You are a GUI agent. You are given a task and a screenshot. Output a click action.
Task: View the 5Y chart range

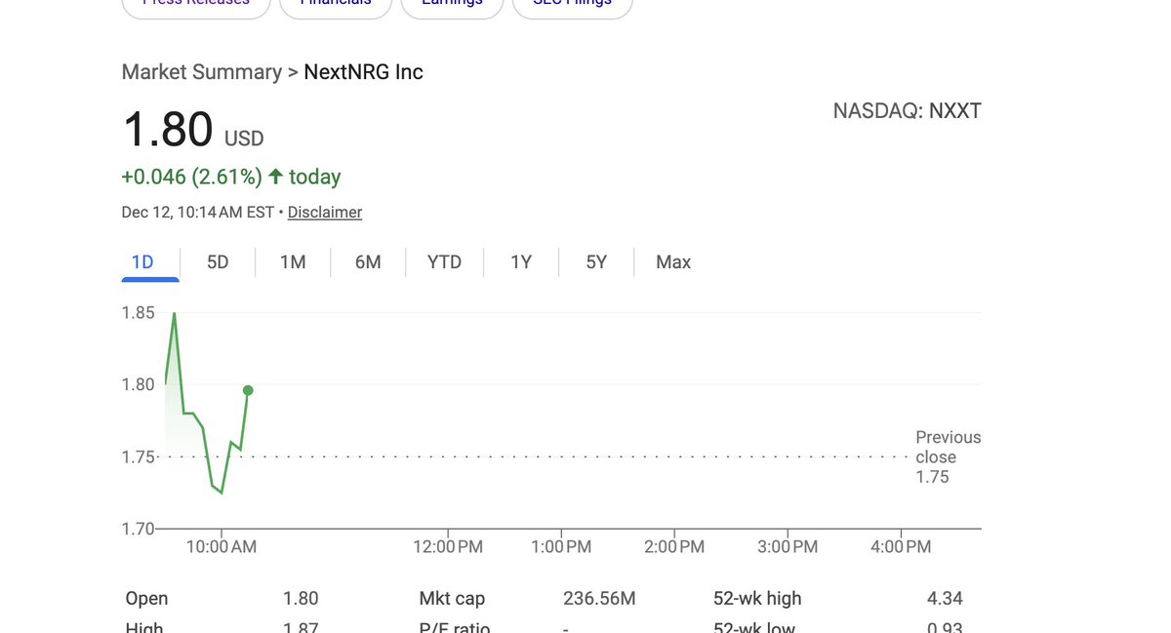(596, 262)
